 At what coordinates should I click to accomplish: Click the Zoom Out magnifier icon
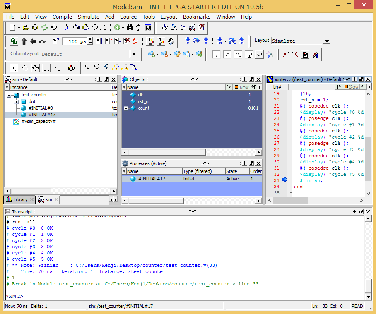pyautogui.click(x=97, y=67)
